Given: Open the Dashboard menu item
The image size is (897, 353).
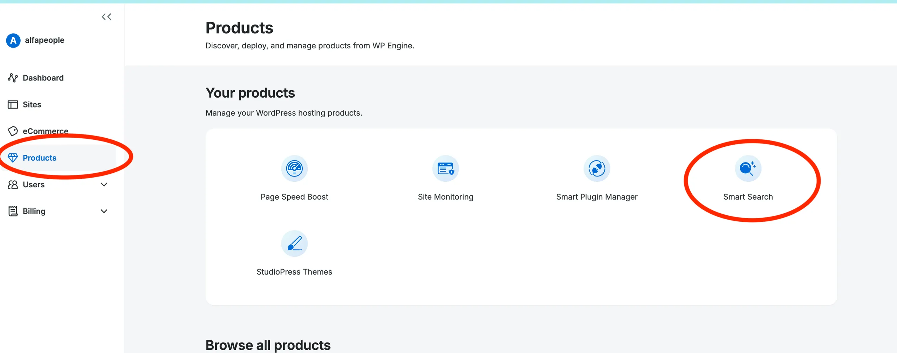Looking at the screenshot, I should 43,77.
